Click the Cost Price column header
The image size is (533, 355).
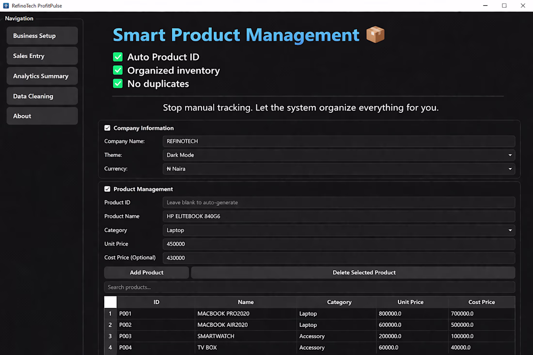point(481,302)
